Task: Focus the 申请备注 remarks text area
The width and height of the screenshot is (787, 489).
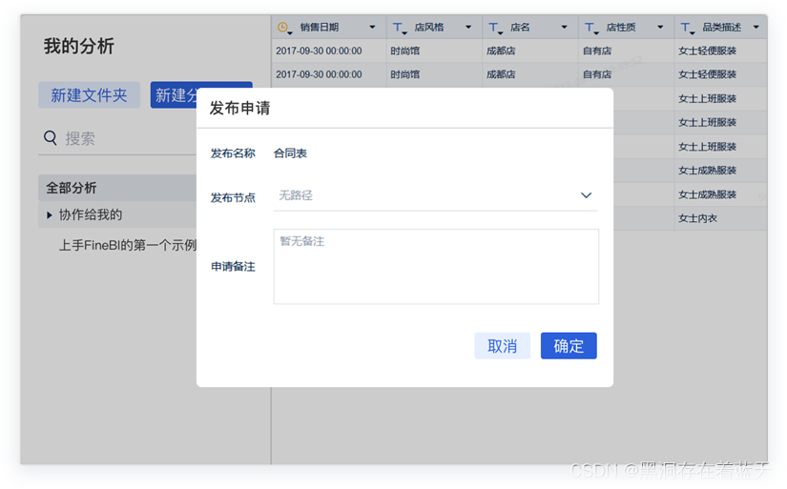Action: [x=436, y=266]
